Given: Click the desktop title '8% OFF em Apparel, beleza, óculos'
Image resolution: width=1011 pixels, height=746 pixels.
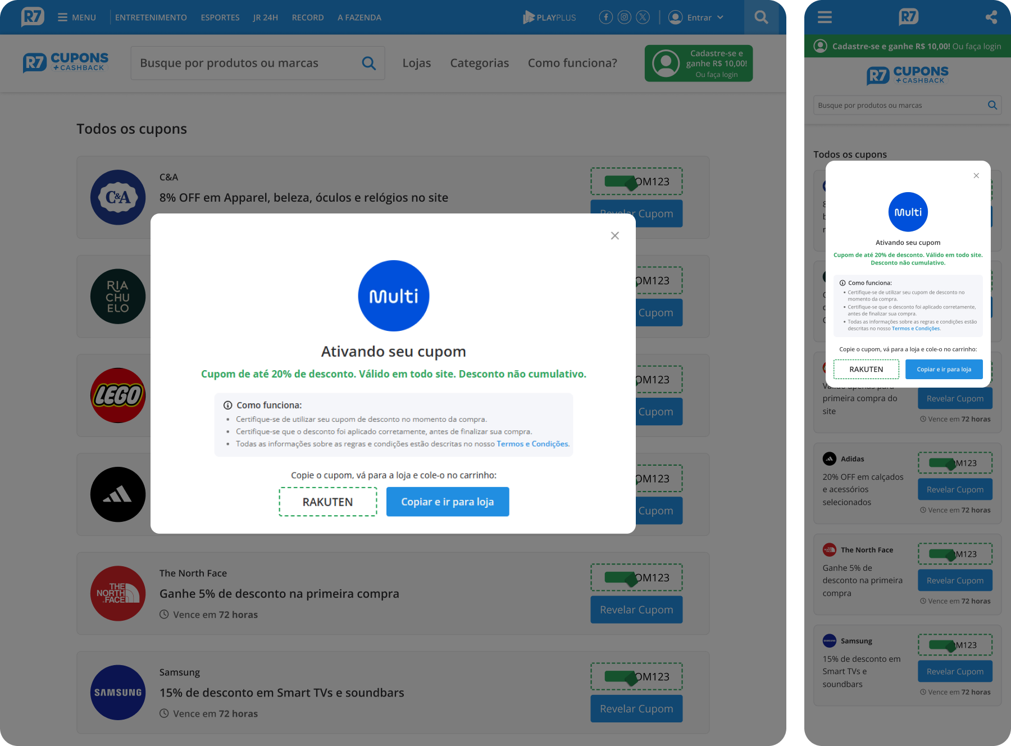Looking at the screenshot, I should pos(304,198).
